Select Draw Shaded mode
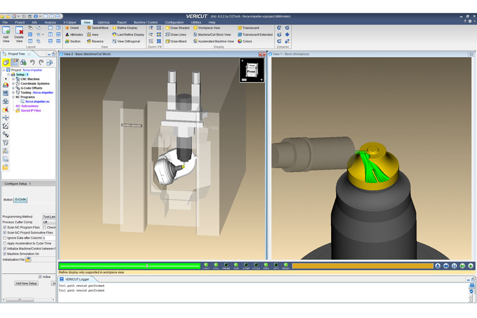477x318 pixels. pyautogui.click(x=178, y=28)
